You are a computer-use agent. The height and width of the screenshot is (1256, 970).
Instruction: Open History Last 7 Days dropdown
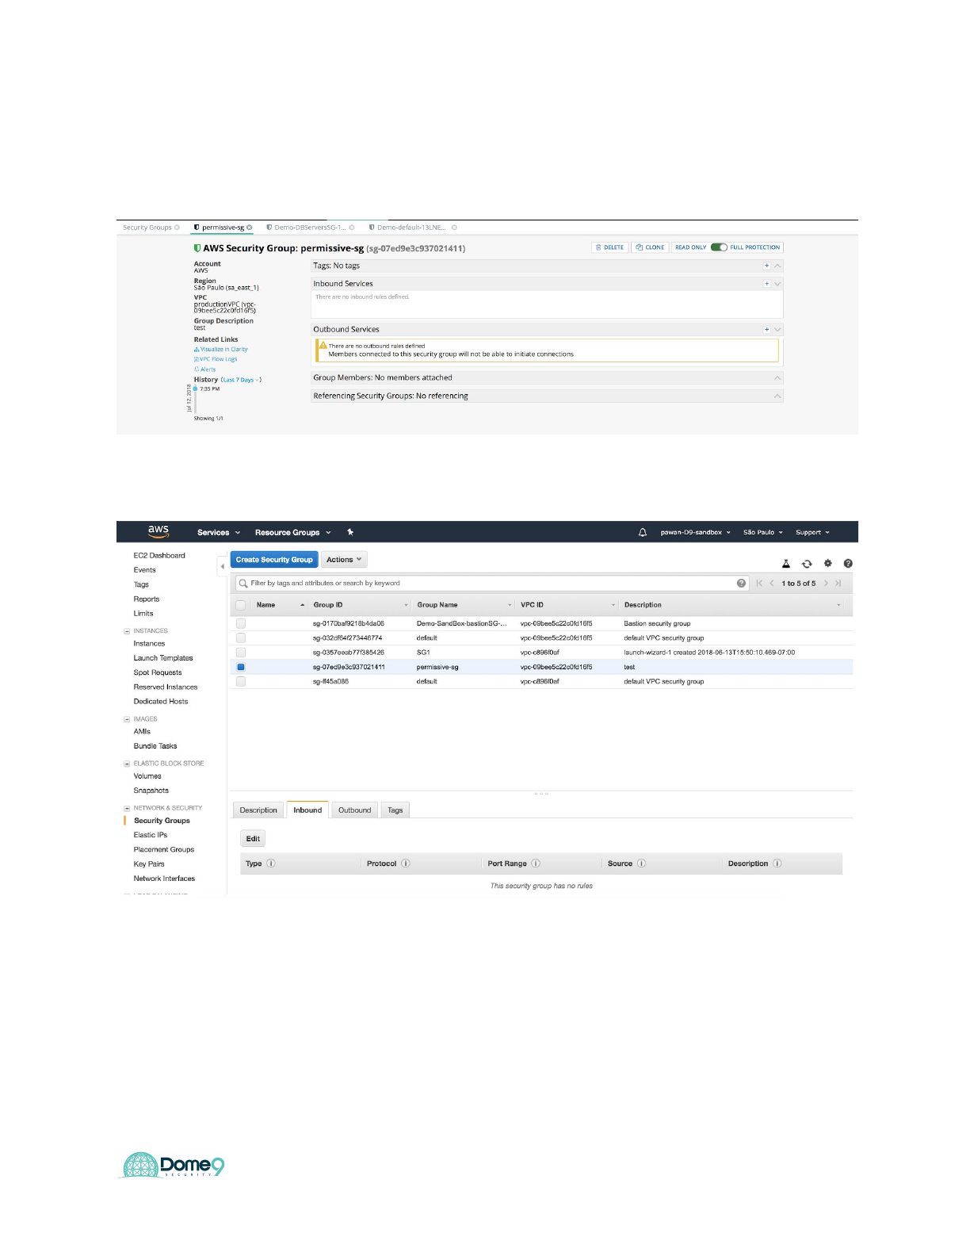pyautogui.click(x=241, y=380)
